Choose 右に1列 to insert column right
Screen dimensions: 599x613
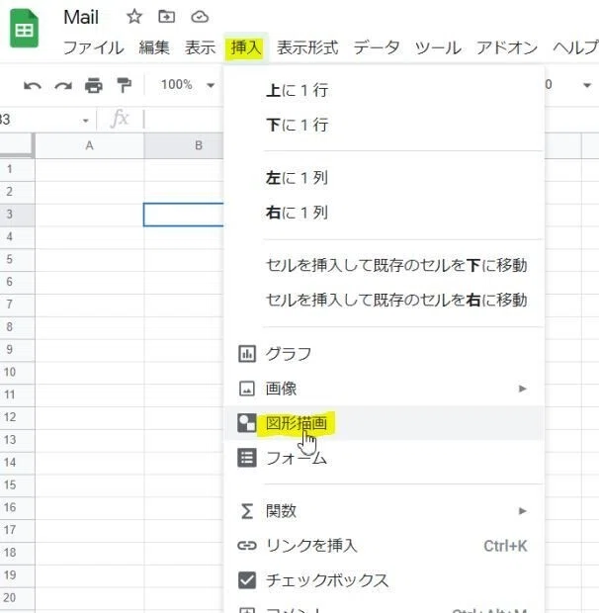[x=385, y=213]
